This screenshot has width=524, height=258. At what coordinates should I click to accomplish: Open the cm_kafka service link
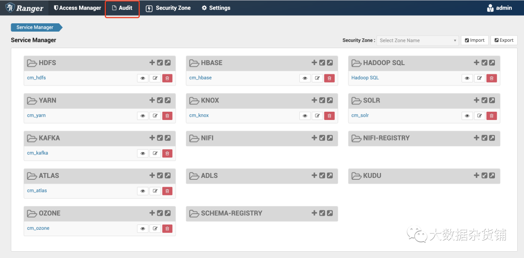pos(37,153)
